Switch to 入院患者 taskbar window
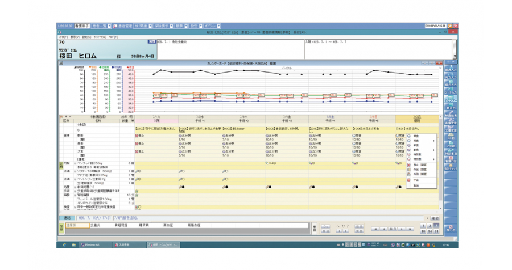Image resolution: width=512 pixels, height=270 pixels. click(x=129, y=244)
